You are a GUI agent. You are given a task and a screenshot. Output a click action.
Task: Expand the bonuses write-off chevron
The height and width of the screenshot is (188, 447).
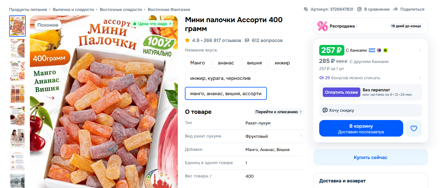[420, 78]
